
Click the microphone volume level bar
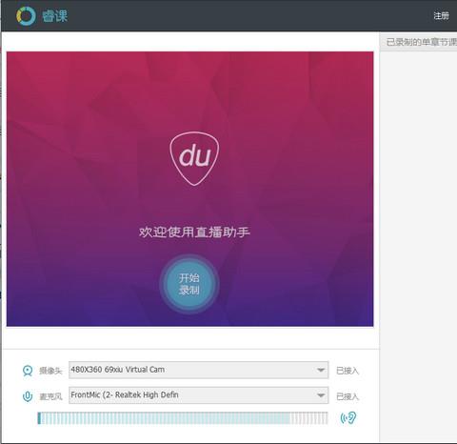pos(183,418)
